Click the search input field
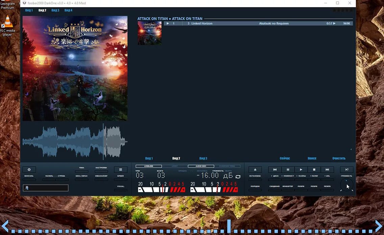Viewport: 384px width, 235px height. pos(46,188)
